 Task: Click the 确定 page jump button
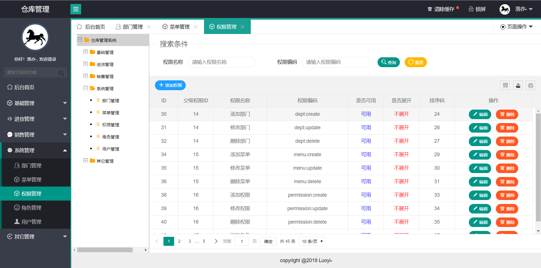(268, 241)
